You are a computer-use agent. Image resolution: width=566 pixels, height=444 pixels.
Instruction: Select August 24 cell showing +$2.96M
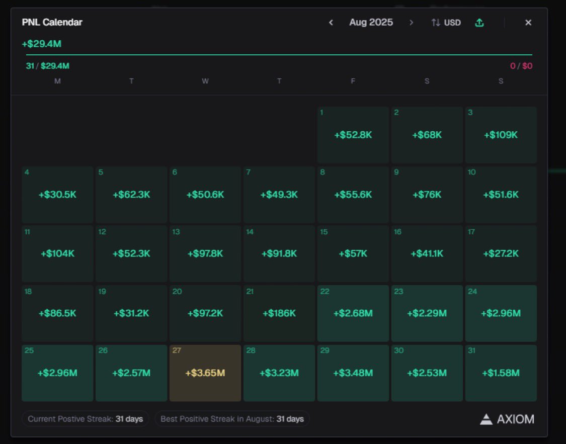[501, 313]
